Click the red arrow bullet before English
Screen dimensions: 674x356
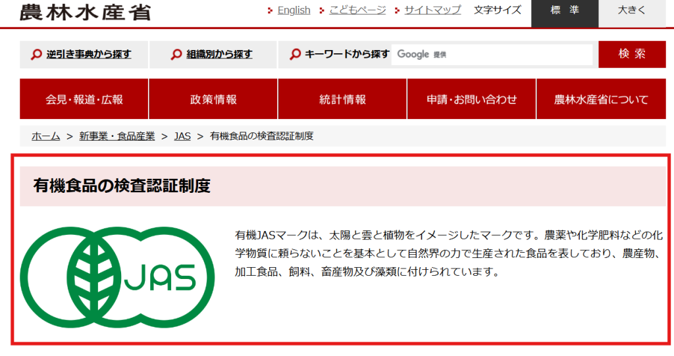coord(270,11)
